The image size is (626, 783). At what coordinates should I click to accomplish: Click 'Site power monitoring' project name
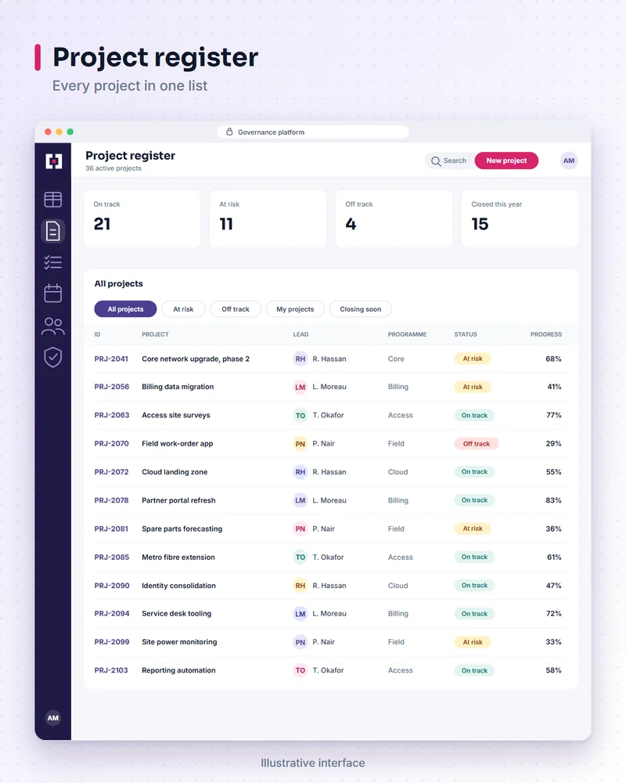179,642
